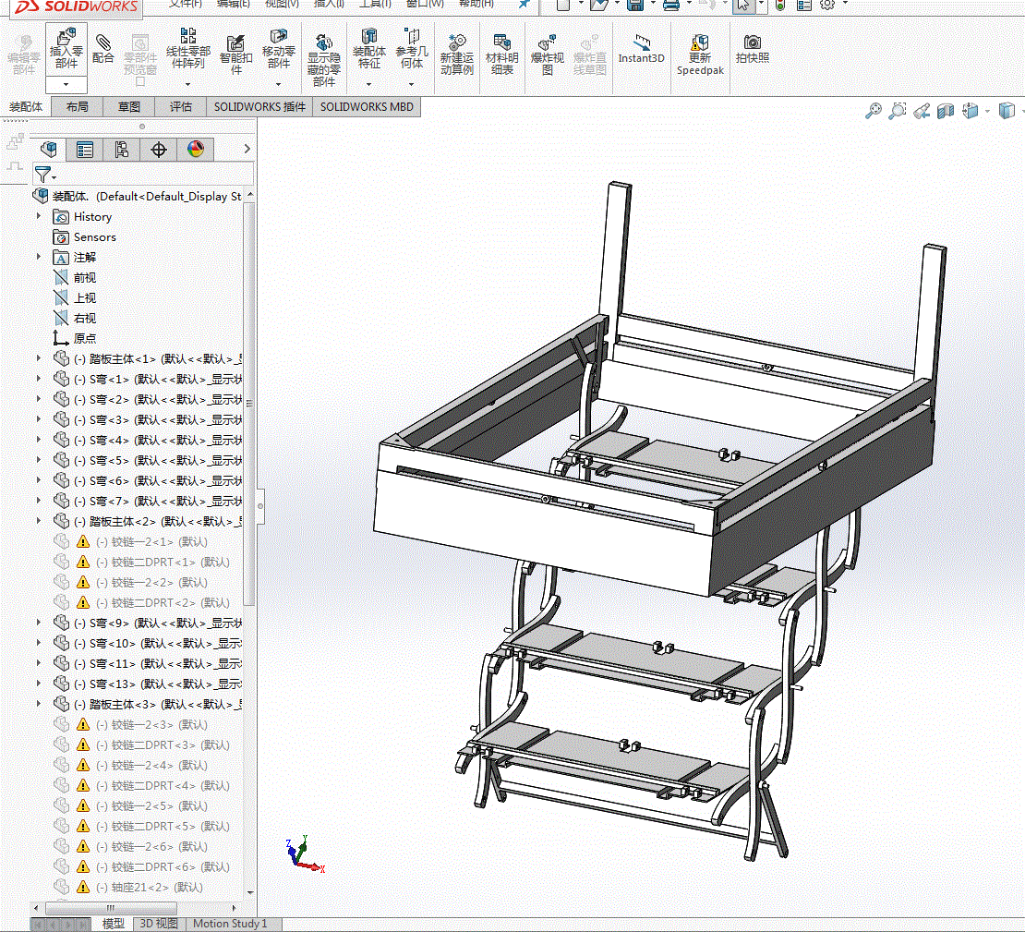Click Smart Fasteners (智能扣件) icon
The image size is (1025, 932).
236,54
